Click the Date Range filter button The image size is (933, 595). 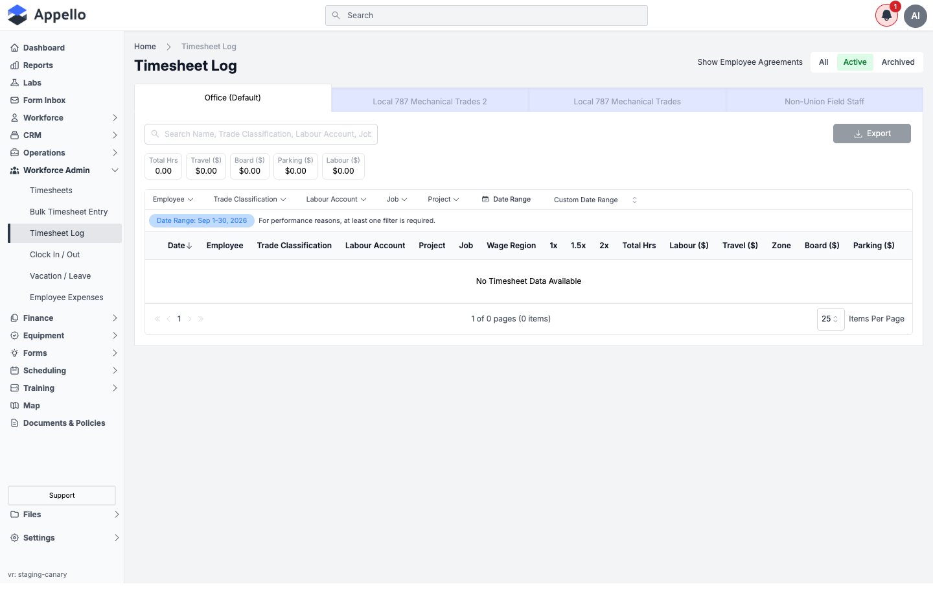[x=506, y=200]
